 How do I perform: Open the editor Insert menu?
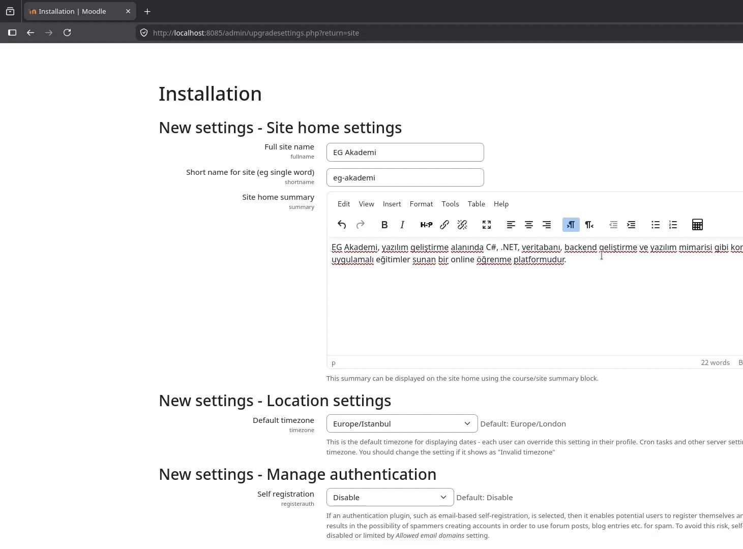[x=392, y=204]
